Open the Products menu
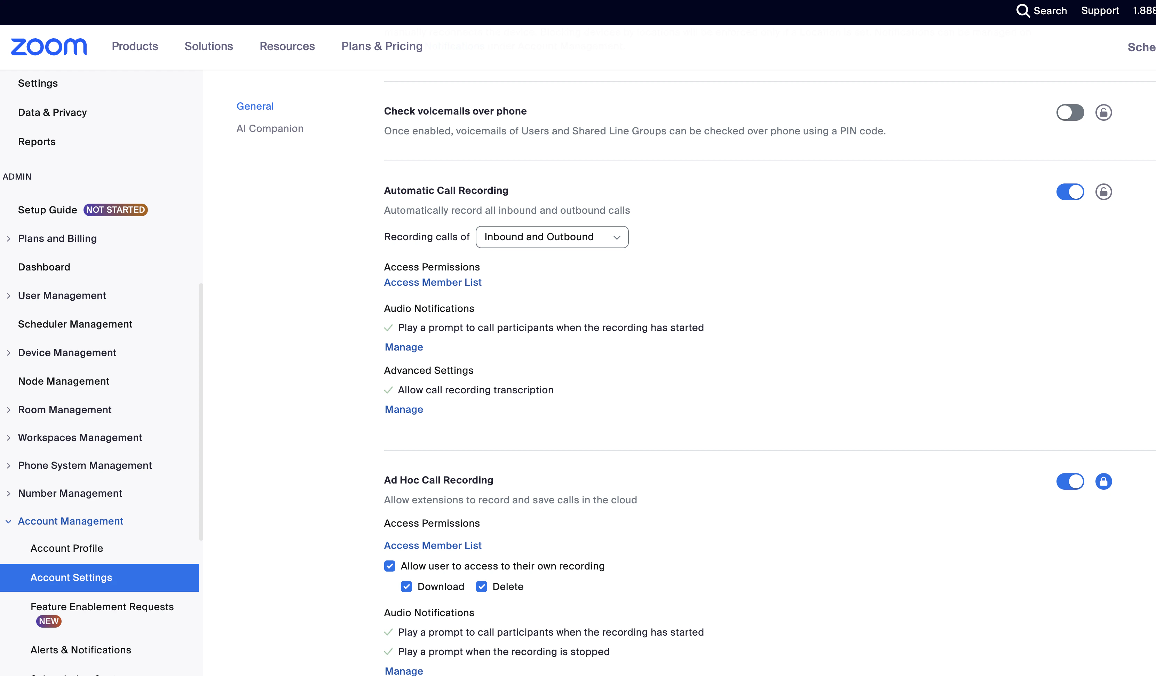The height and width of the screenshot is (676, 1156). click(x=134, y=46)
